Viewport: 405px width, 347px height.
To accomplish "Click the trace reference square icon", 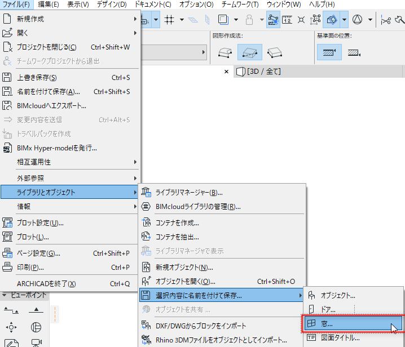I will (223, 20).
